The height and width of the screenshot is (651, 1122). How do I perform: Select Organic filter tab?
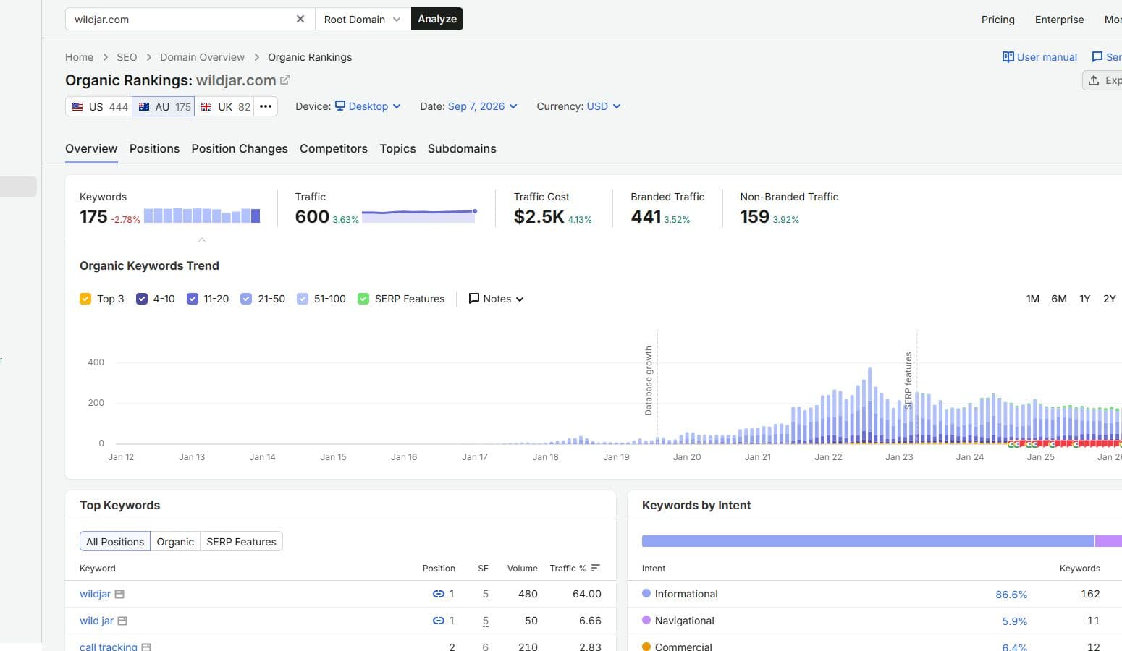(x=175, y=542)
